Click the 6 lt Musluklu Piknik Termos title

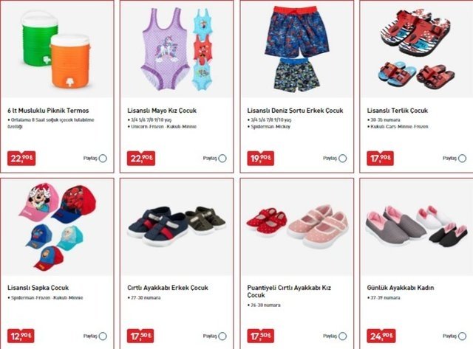[48, 111]
